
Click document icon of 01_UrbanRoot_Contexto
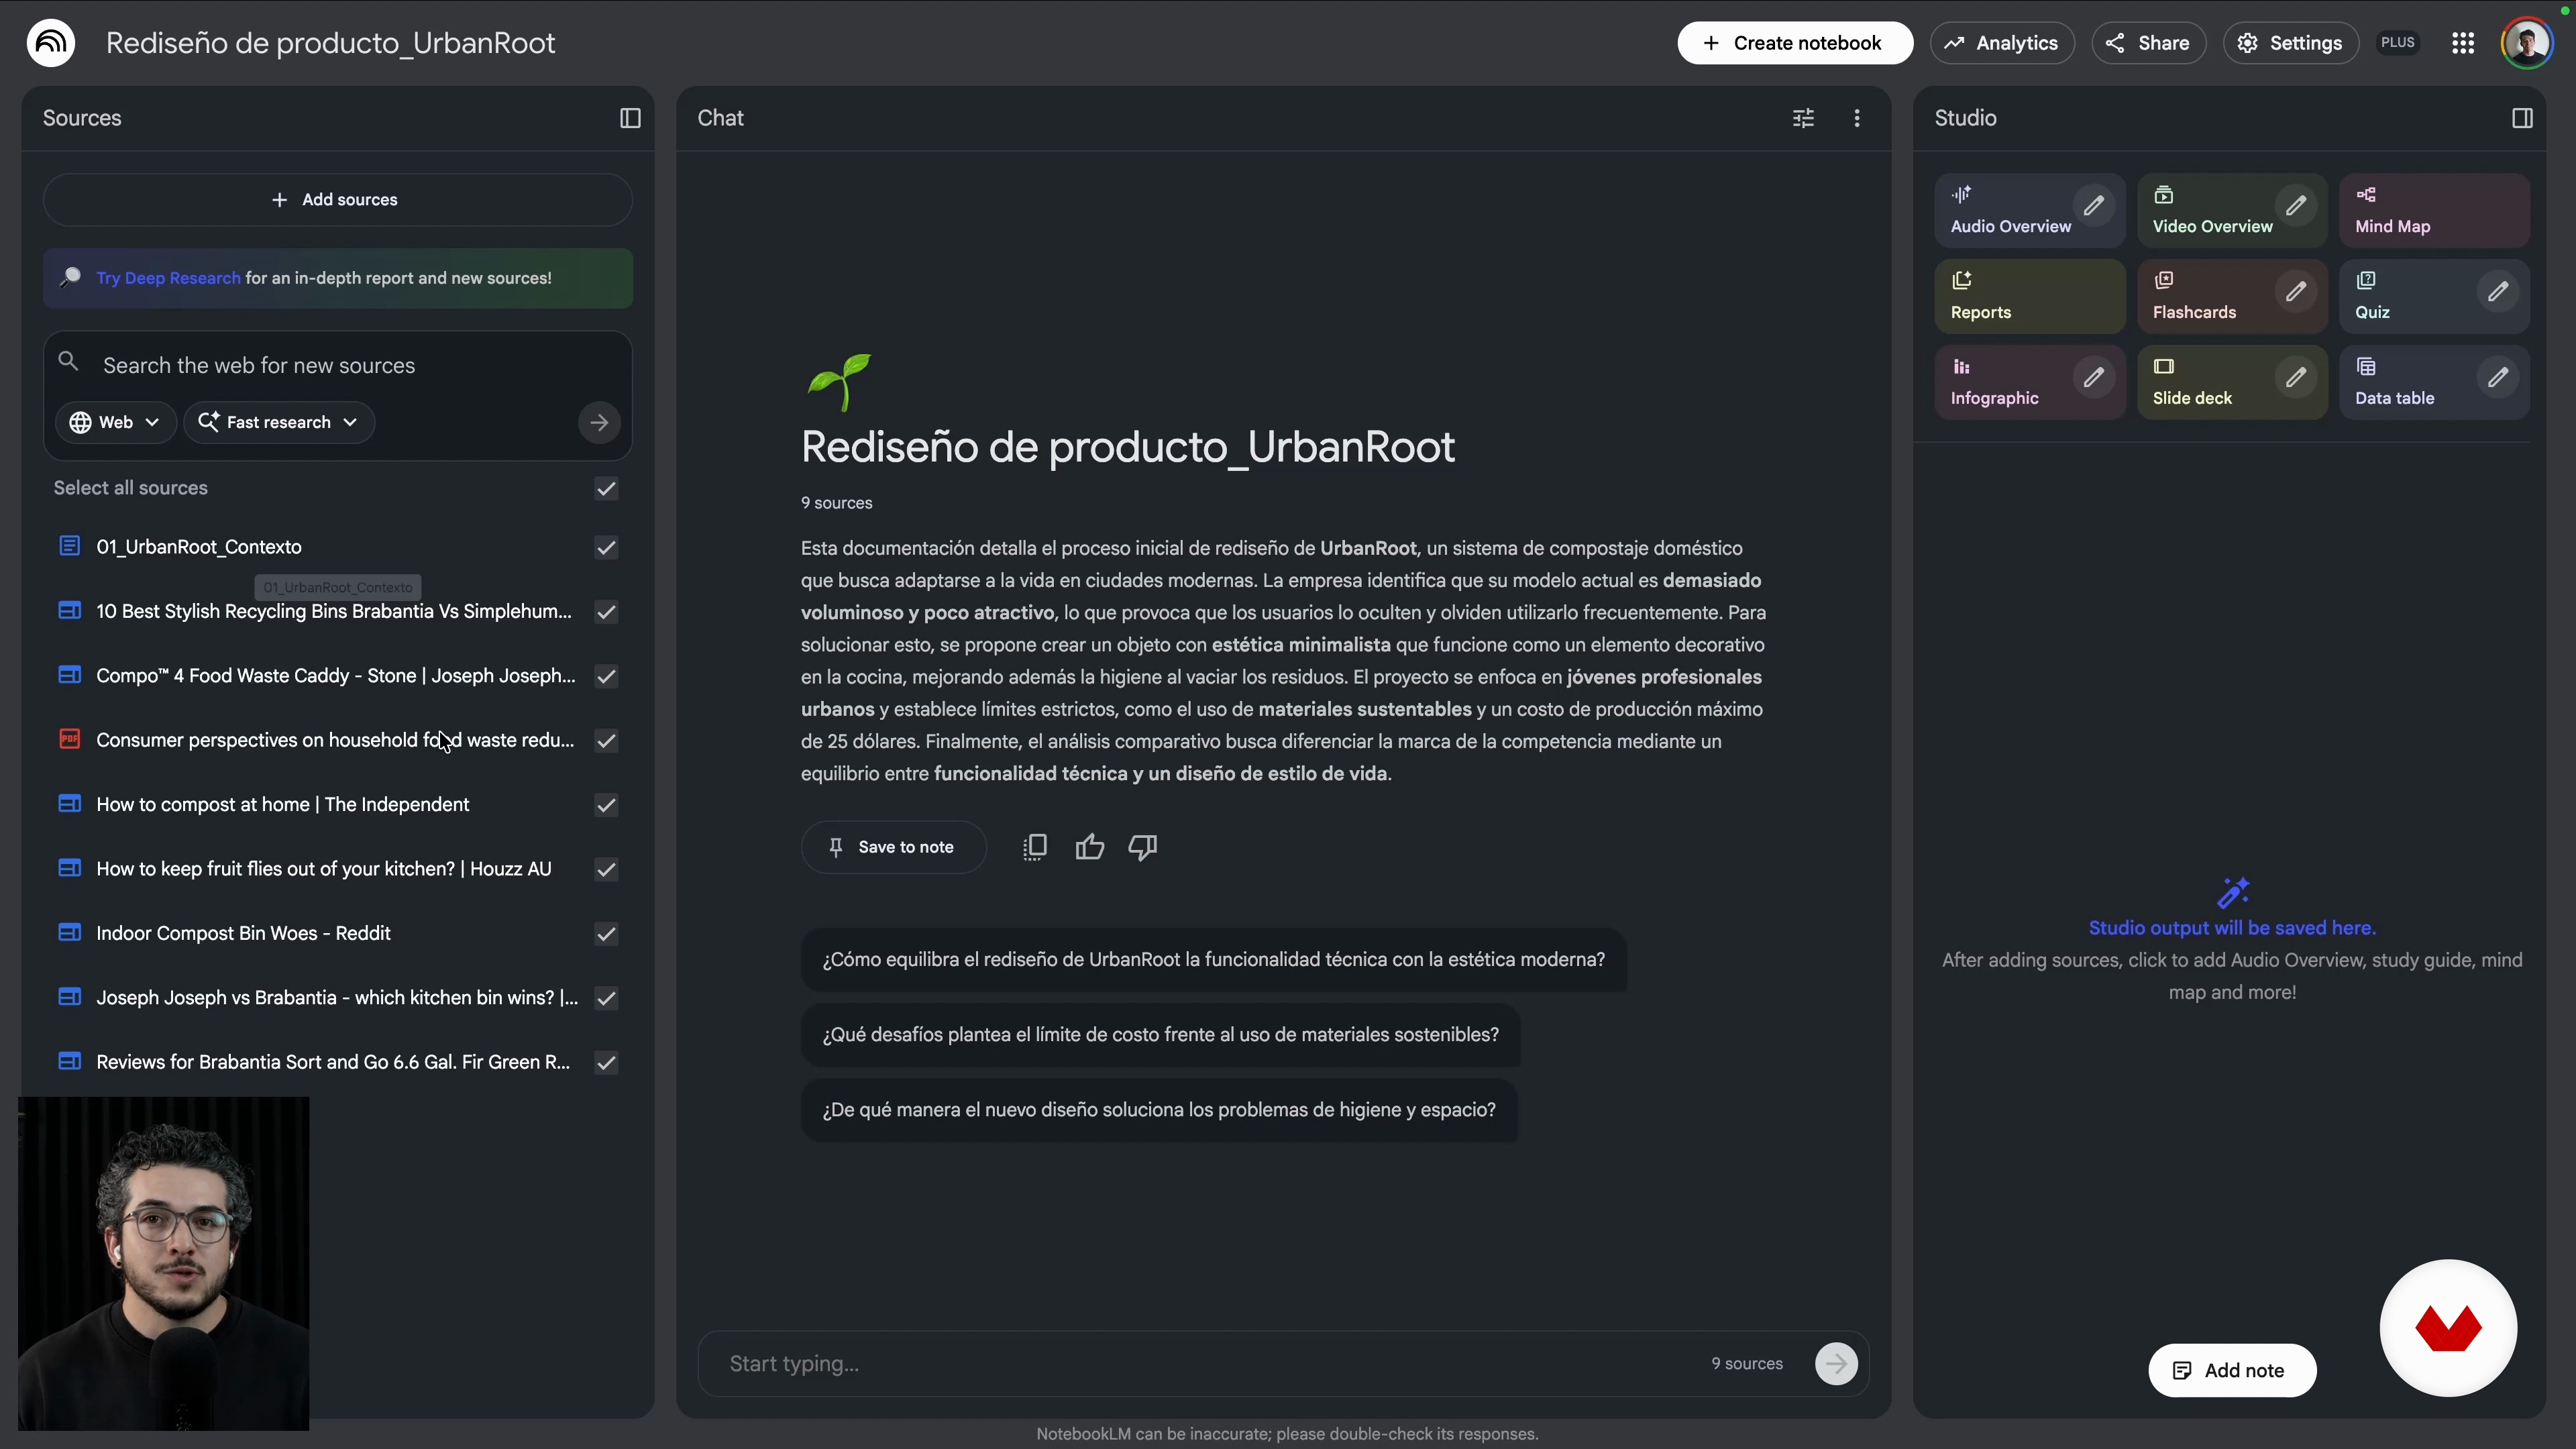pyautogui.click(x=69, y=546)
